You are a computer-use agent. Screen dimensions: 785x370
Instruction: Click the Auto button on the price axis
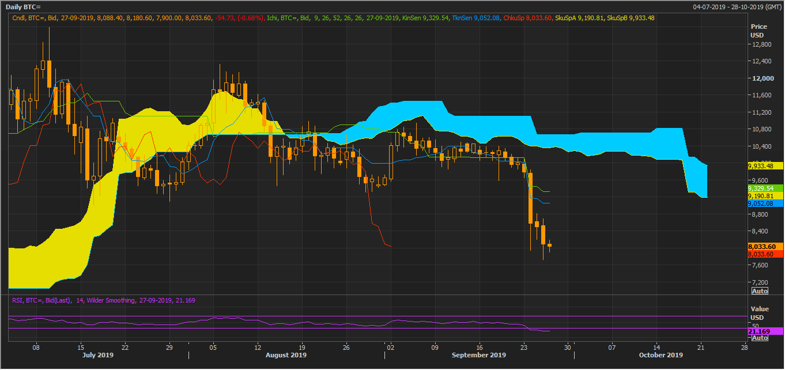point(760,291)
